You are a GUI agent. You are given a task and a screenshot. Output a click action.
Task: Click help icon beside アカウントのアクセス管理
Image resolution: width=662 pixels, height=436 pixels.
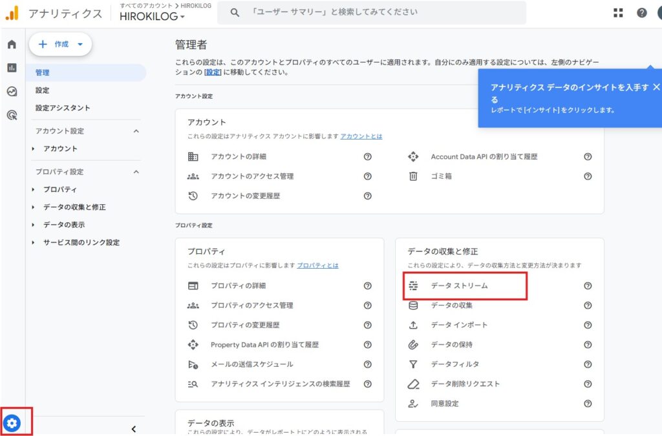[368, 176]
